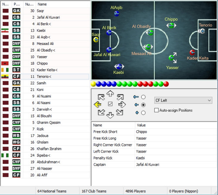218x195 pixels.
Task: Click the P... position column header
Action: [17, 4]
